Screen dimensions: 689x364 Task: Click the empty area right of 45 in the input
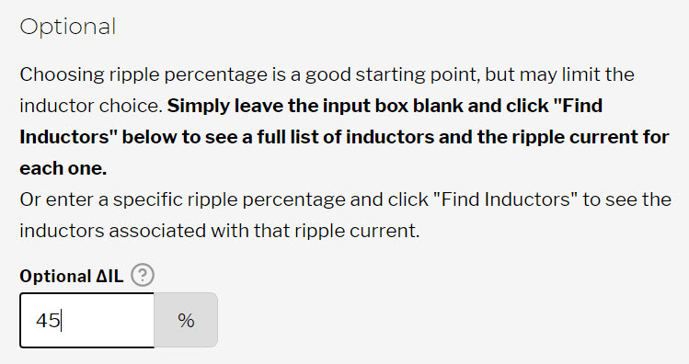pos(108,320)
